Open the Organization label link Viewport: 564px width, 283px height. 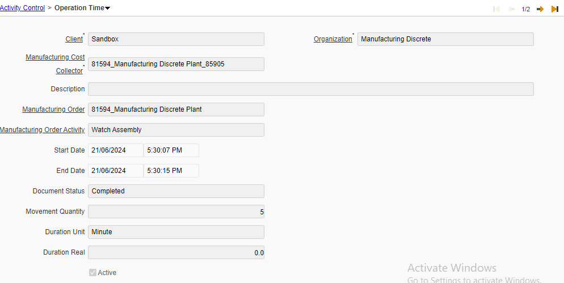pos(332,39)
